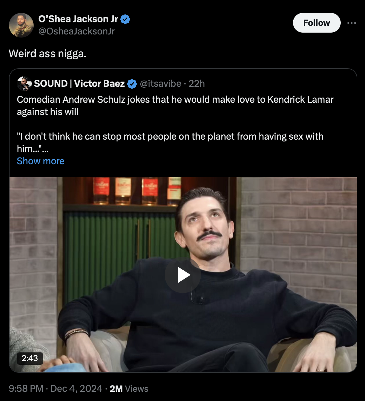Screen dimensions: 365x401
Task: Click verified badge beside O'Shea Jackson Jr
Action: 125,19
